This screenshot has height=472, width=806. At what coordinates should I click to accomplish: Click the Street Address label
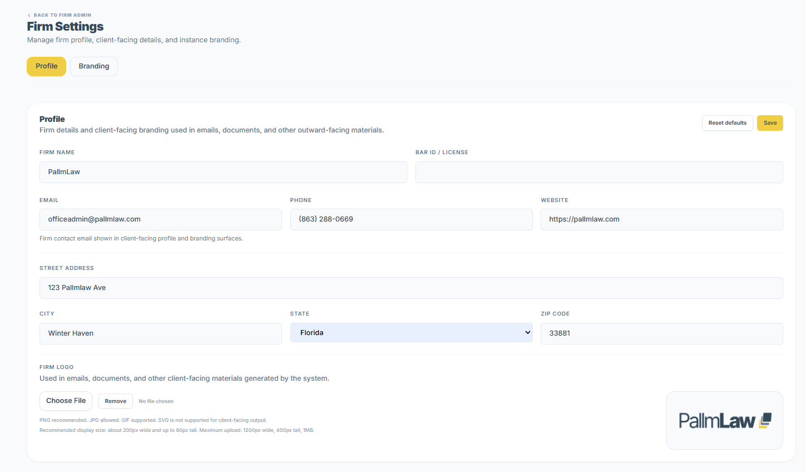coord(67,268)
